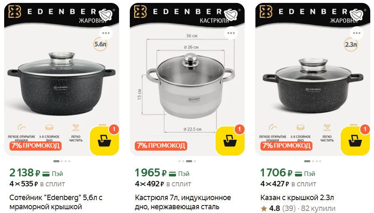Image resolution: width=374 pixels, height=213 pixels.
Task: Open more options for Кастрюля 7л card
Action: (231, 33)
